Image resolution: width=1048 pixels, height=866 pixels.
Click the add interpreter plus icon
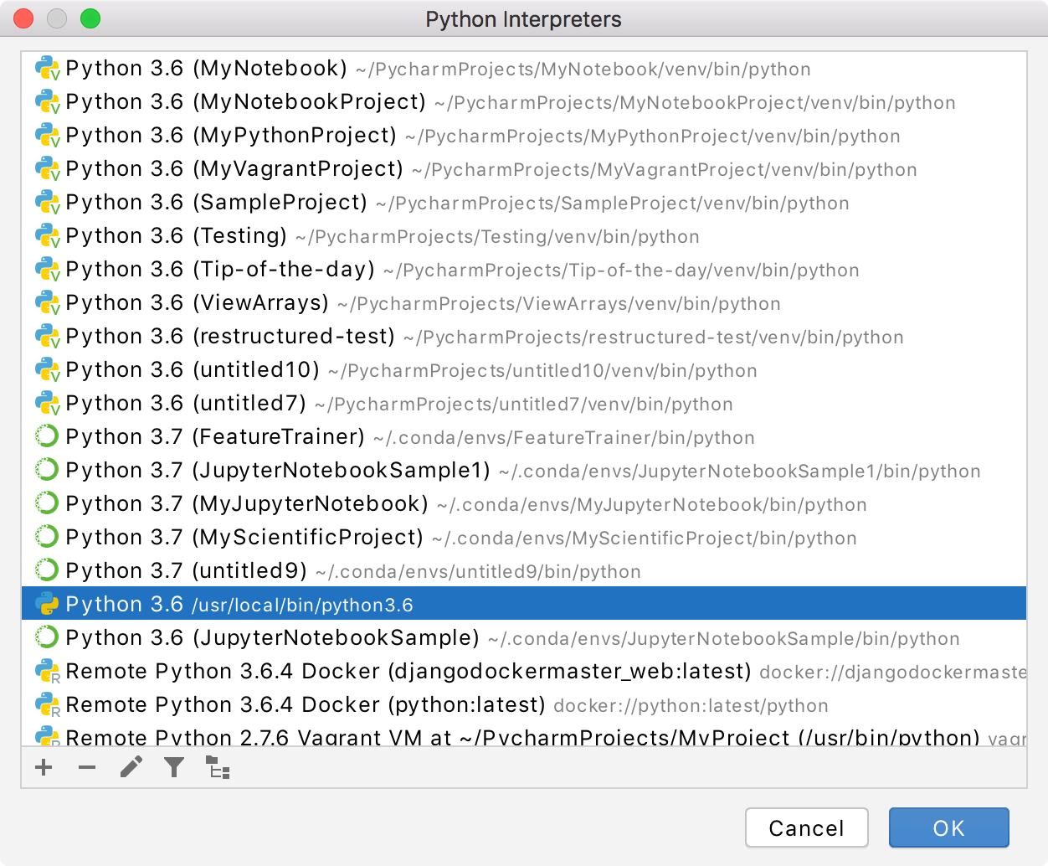coord(44,766)
